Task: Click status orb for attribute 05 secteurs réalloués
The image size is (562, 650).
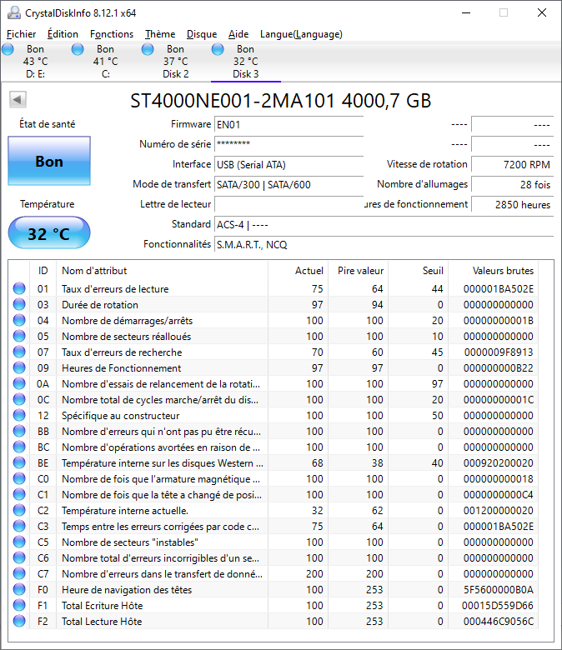Action: pos(19,336)
